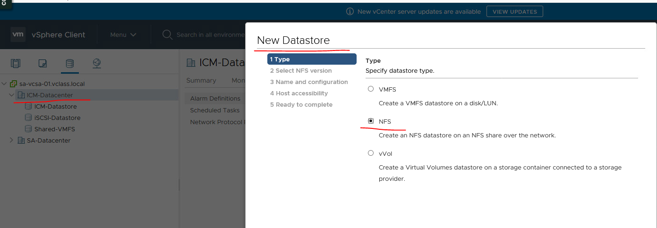Select Shared-VMFS in the tree
Image resolution: width=657 pixels, height=228 pixels.
point(55,129)
